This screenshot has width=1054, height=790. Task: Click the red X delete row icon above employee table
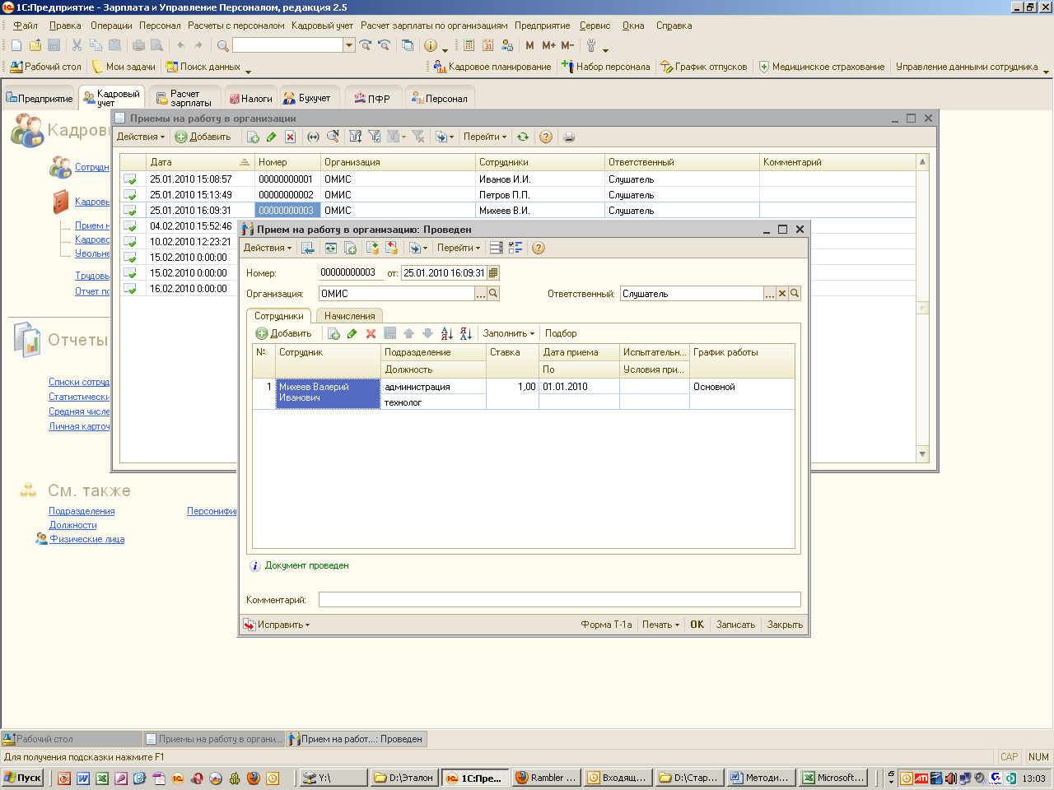coord(371,333)
